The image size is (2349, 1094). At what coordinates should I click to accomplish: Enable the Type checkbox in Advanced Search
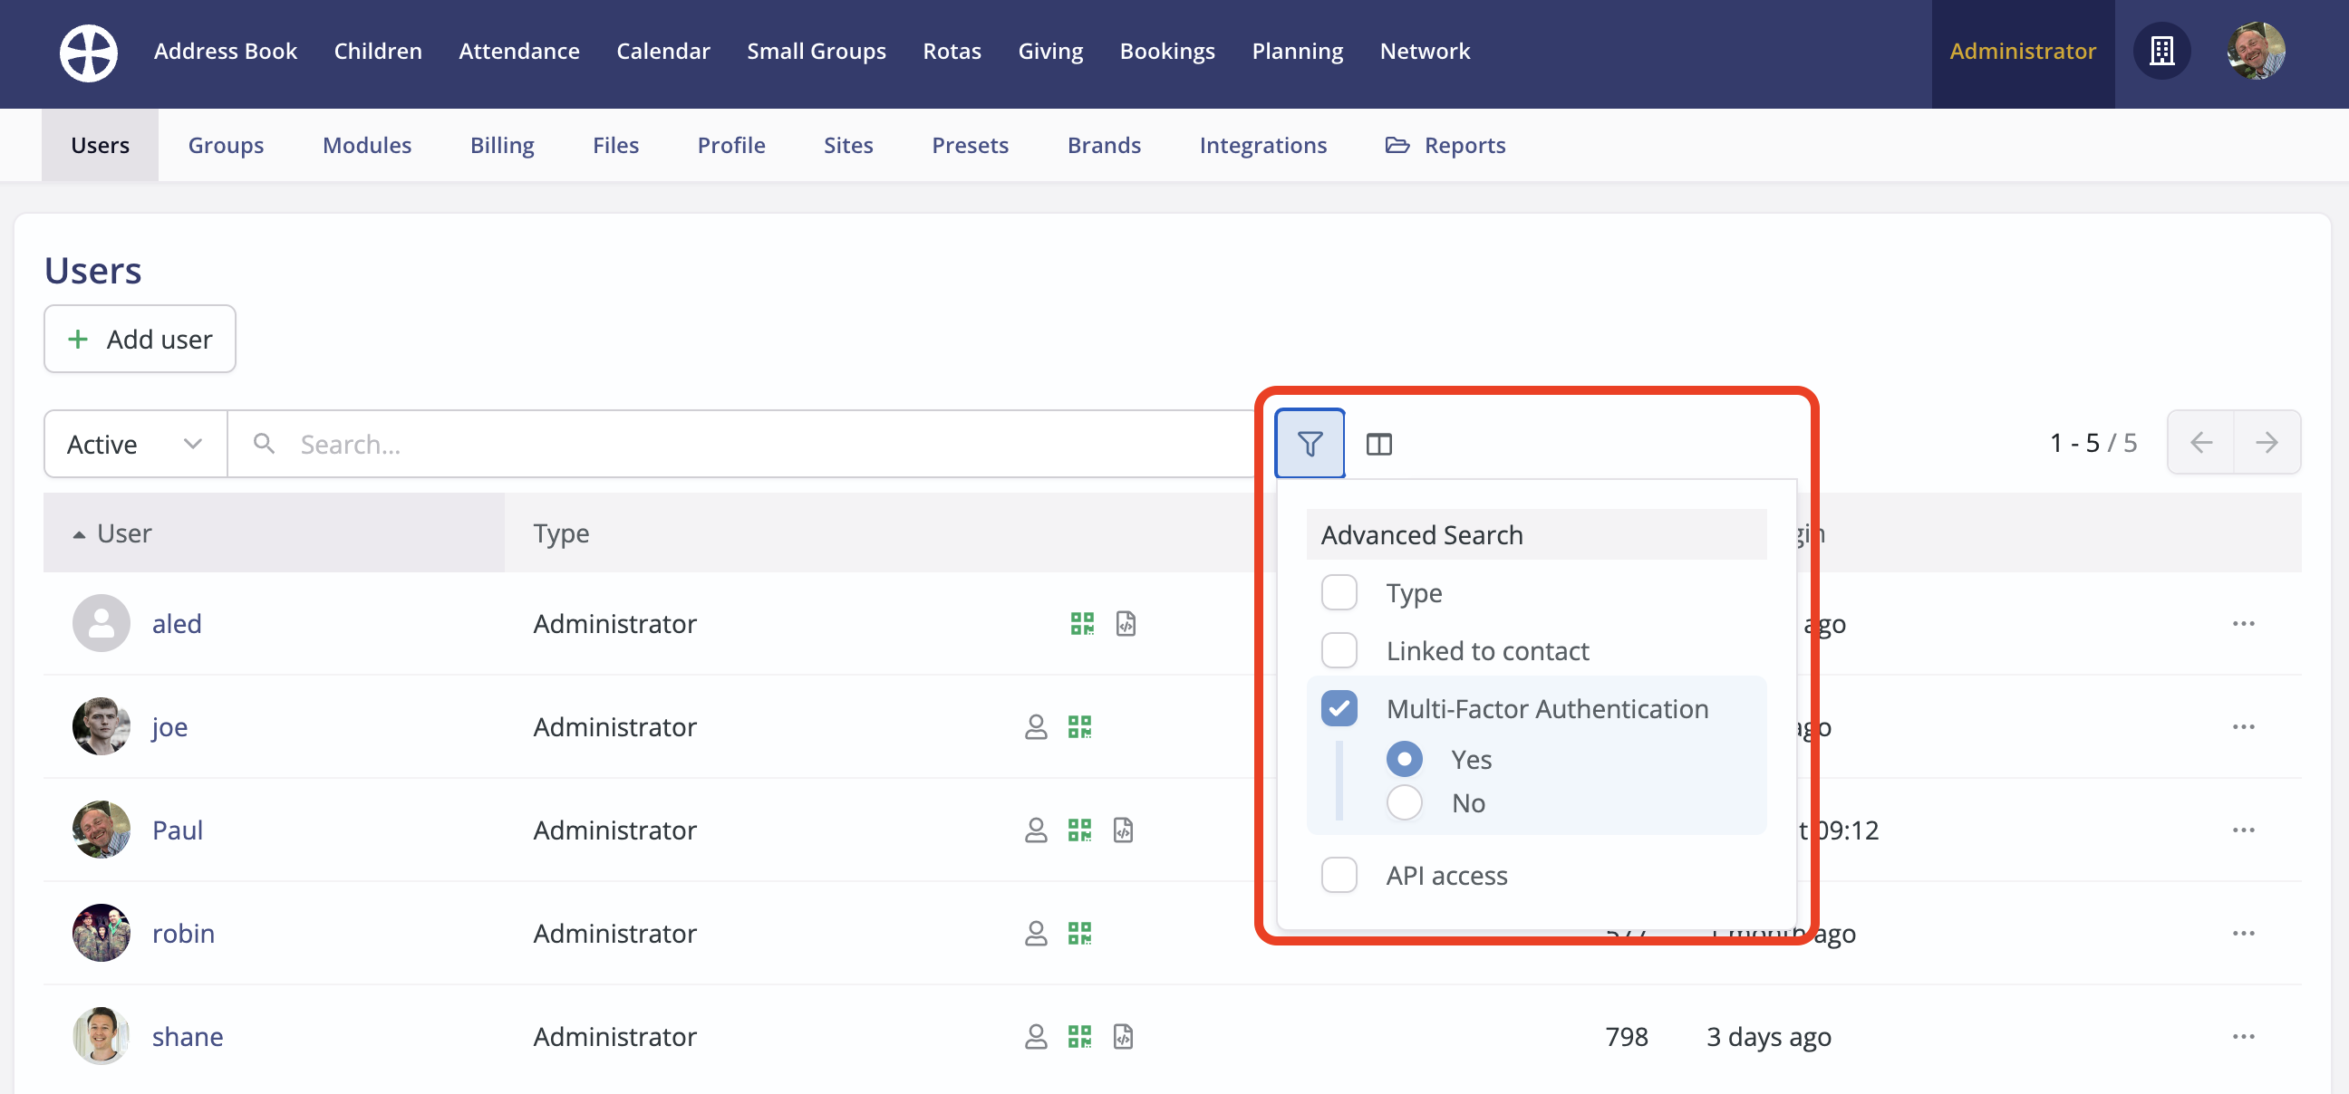1339,592
